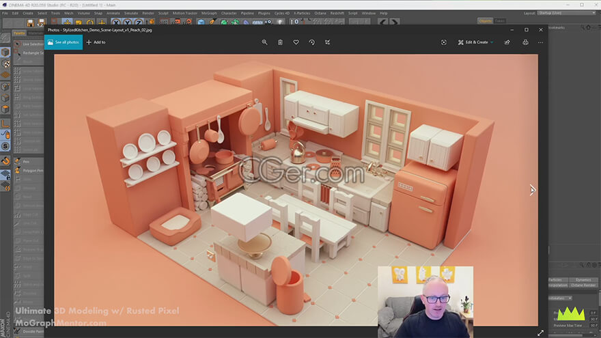This screenshot has width=601, height=338.
Task: Open the Mesh menu in Cinema 4D
Action: (x=68, y=13)
